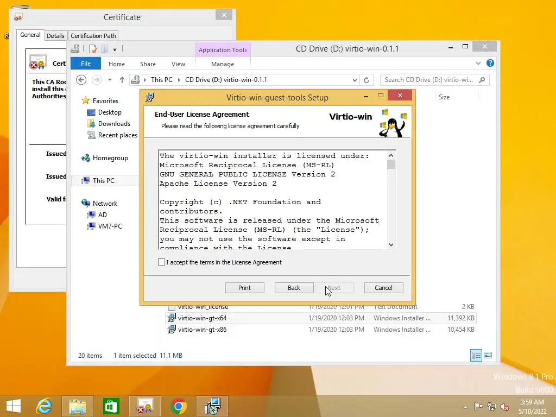Expand the address bar history dropdown
The height and width of the screenshot is (417, 556).
[x=355, y=80]
